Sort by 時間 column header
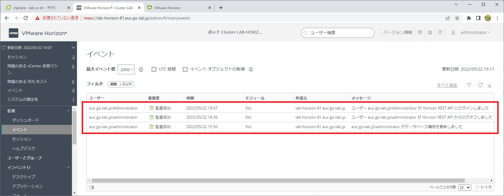 189,98
